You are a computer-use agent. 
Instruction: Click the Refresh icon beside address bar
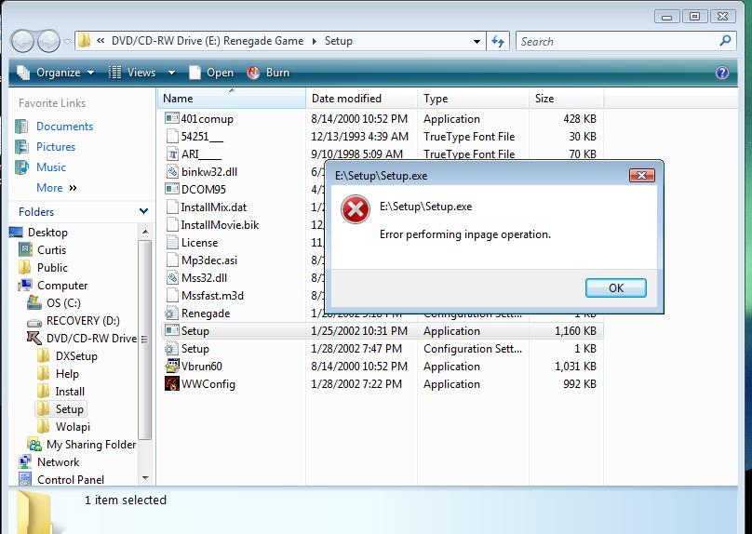click(x=498, y=41)
